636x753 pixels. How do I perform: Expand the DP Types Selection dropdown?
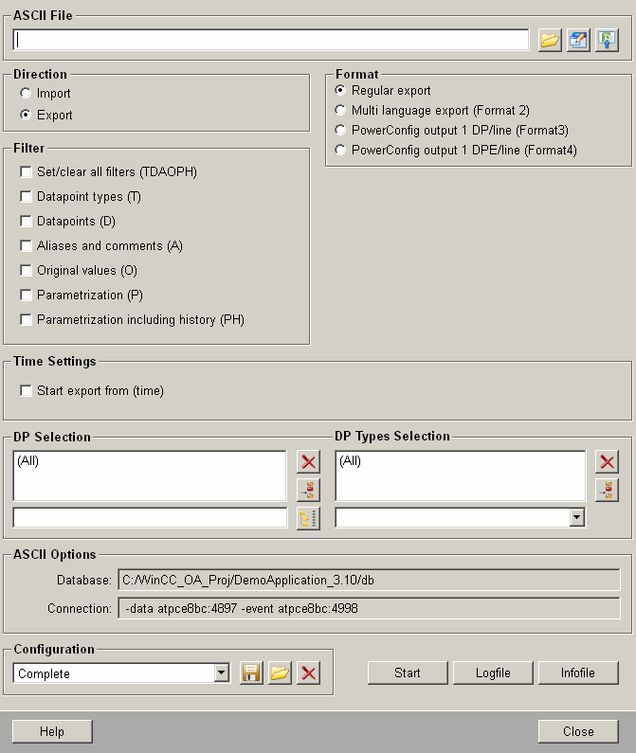click(x=576, y=518)
